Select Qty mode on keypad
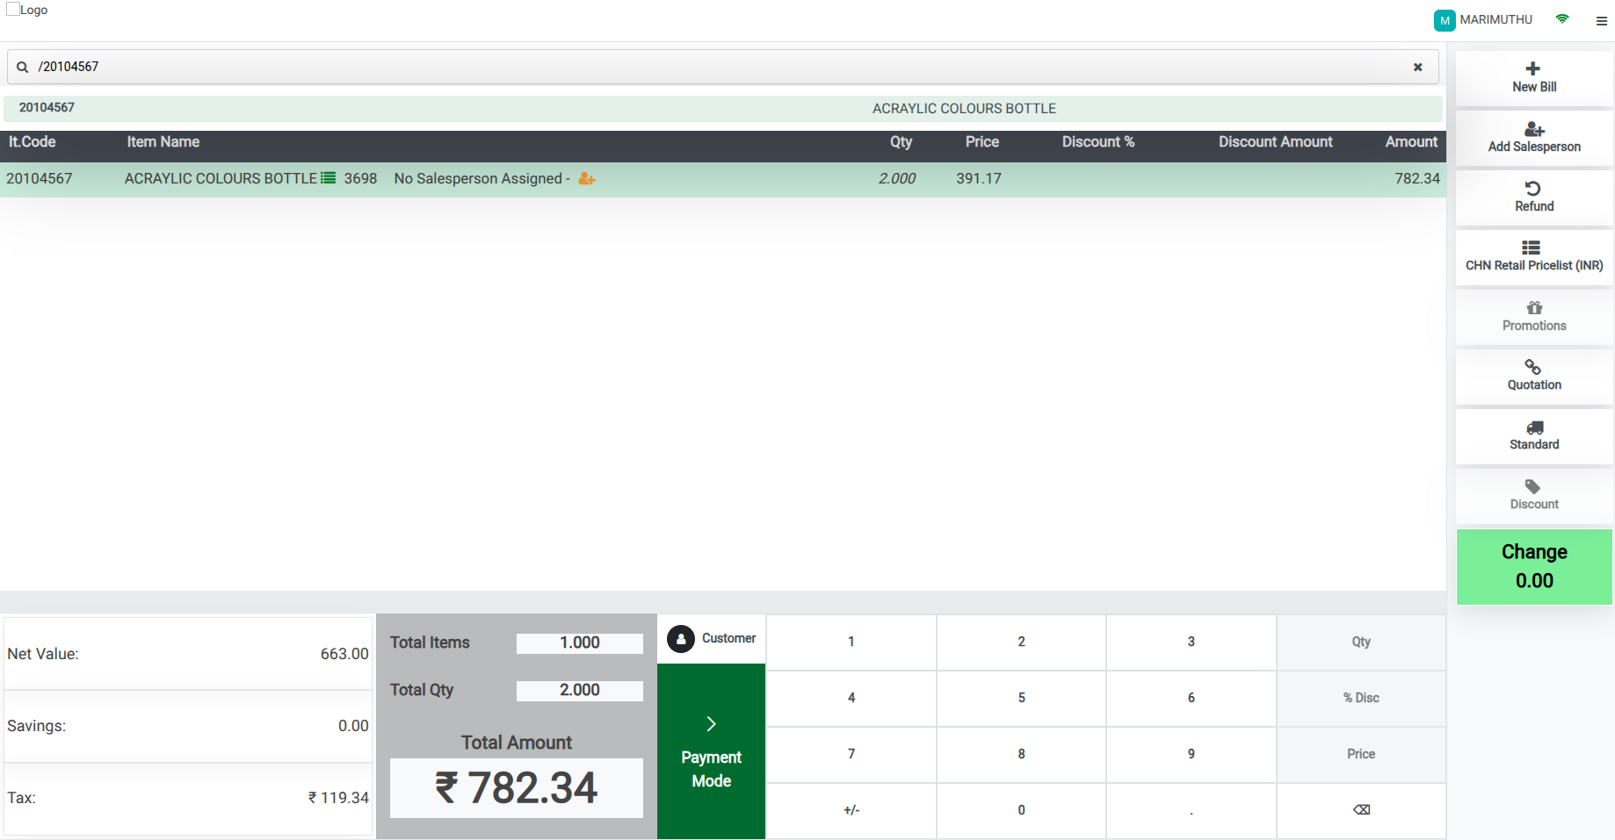1615x840 pixels. (x=1361, y=642)
